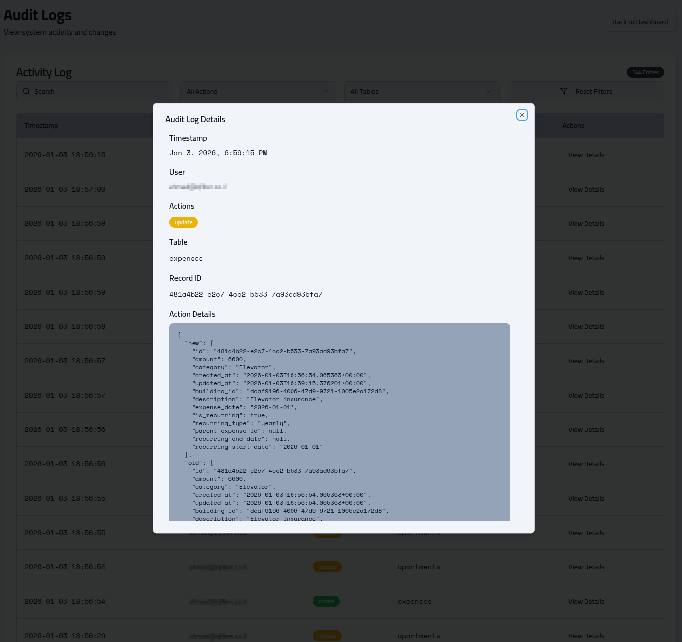Close the Audit Log Details dialog

point(522,115)
